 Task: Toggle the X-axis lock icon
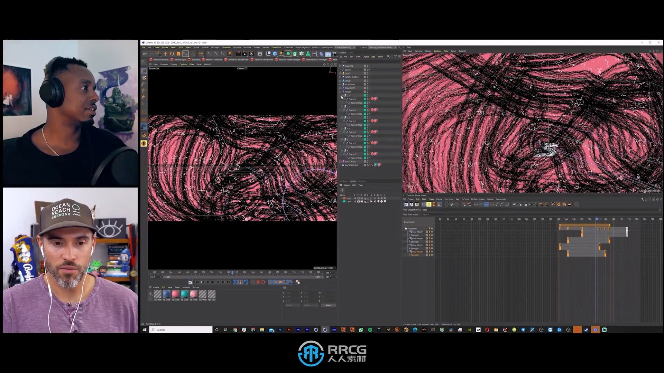tap(210, 54)
